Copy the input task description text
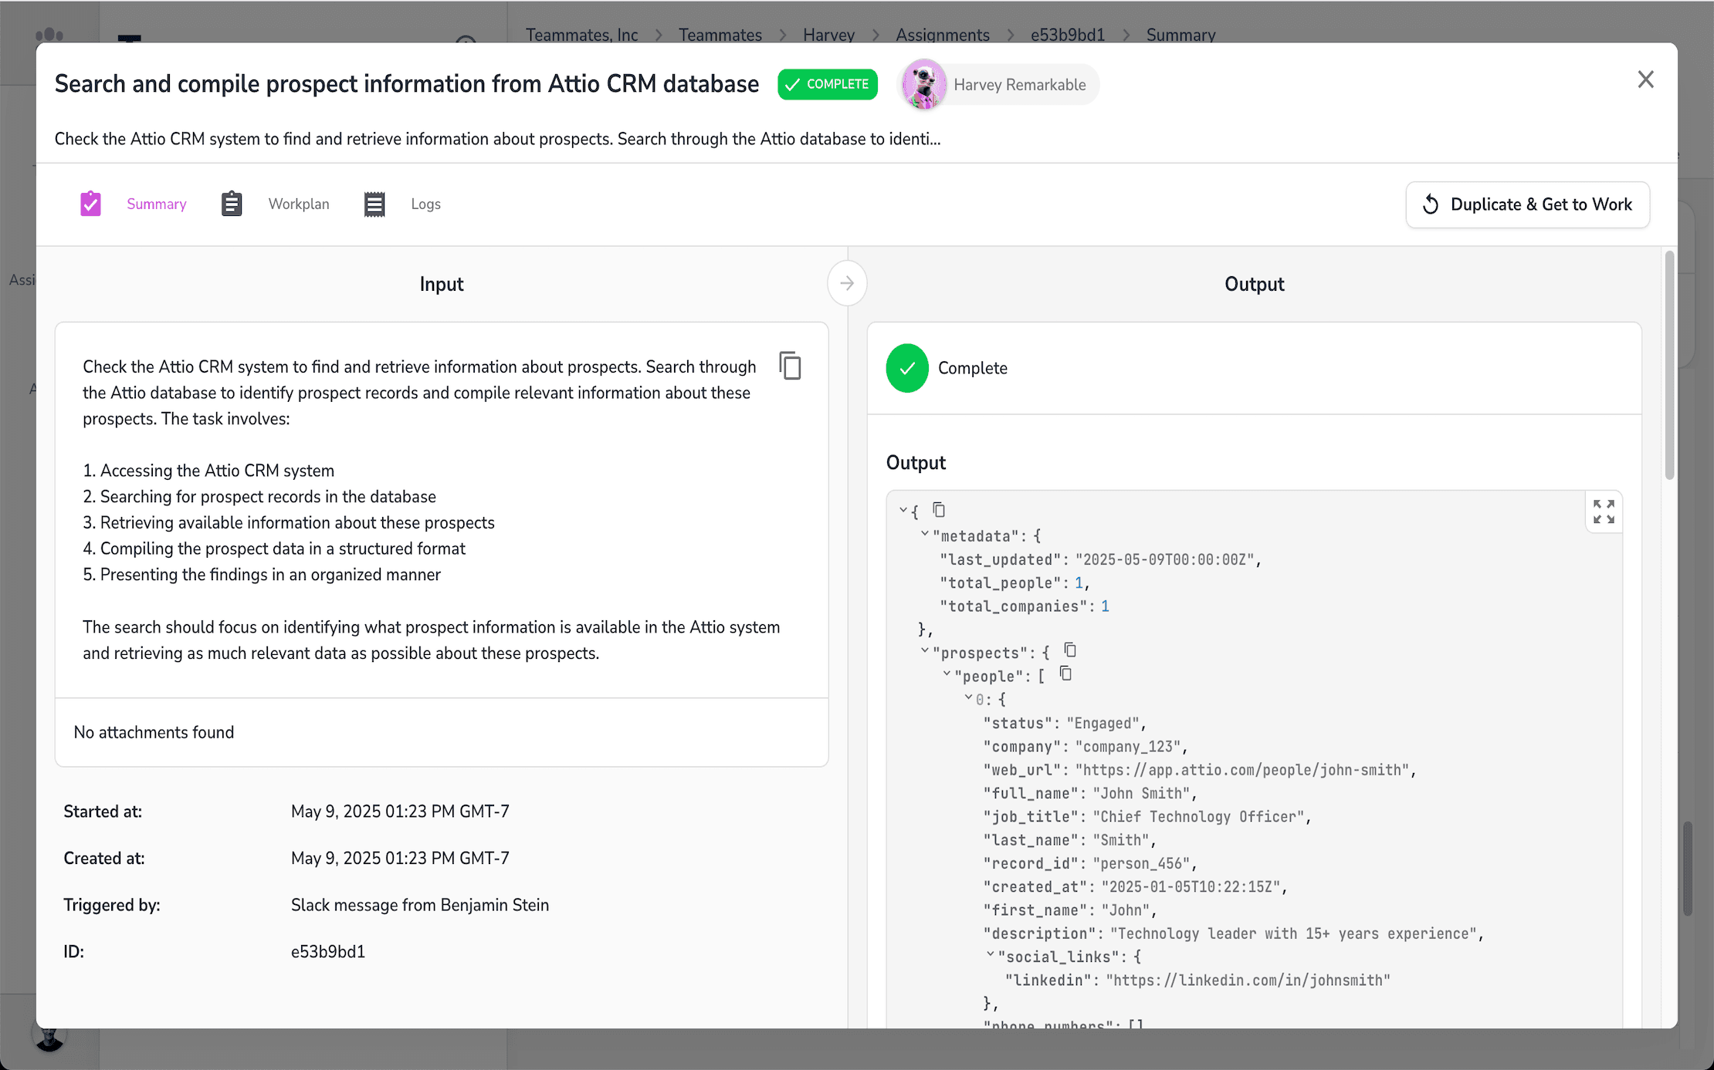The image size is (1714, 1070). (790, 366)
